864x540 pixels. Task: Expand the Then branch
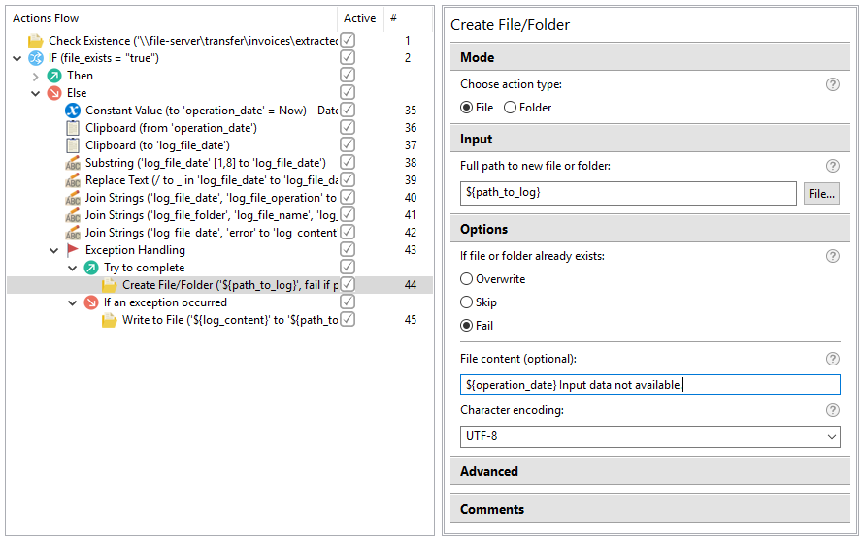(x=36, y=76)
